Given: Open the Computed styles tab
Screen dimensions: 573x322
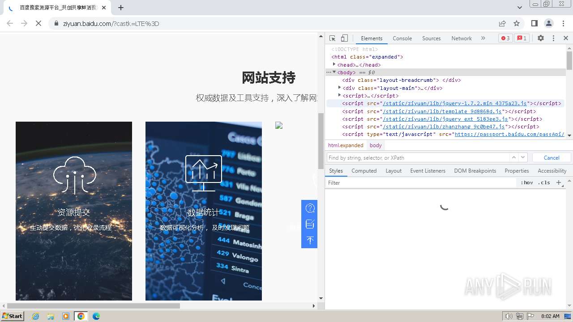Looking at the screenshot, I should tap(364, 171).
